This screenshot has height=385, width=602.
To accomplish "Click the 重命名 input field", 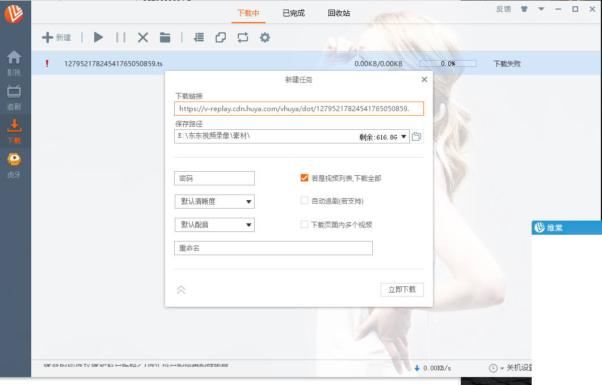I will coord(273,248).
